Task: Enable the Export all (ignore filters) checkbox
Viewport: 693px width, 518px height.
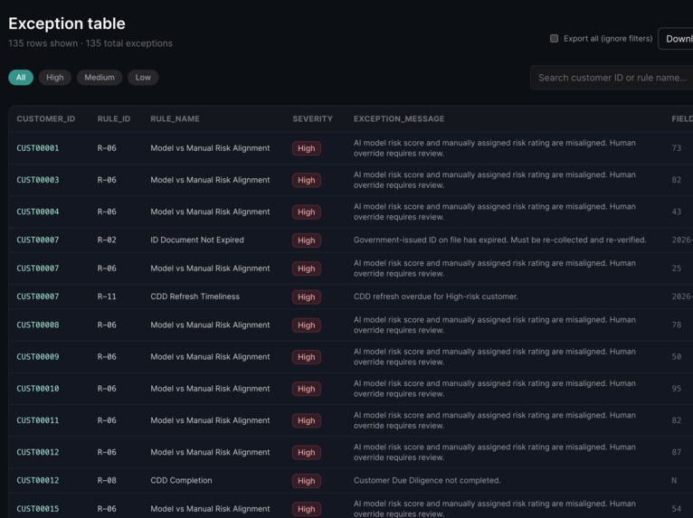Action: pos(554,38)
